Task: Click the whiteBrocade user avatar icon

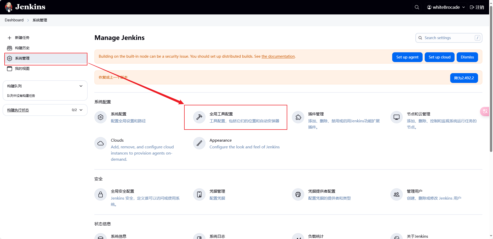Action: 429,7
